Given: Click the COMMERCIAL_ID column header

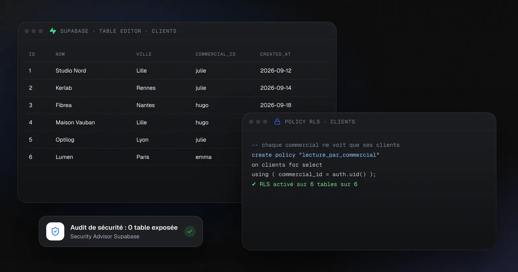Looking at the screenshot, I should (x=216, y=54).
